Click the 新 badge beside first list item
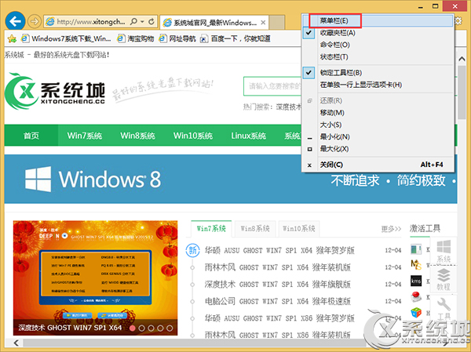This screenshot has height=352, width=471. tap(192, 250)
